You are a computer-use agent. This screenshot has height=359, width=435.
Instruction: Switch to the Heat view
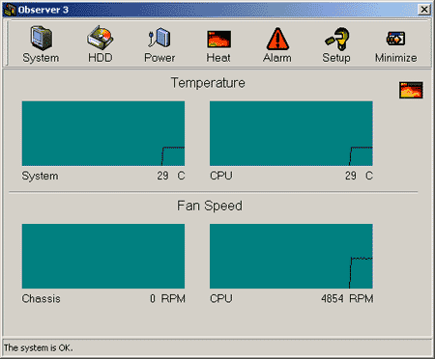(x=218, y=44)
